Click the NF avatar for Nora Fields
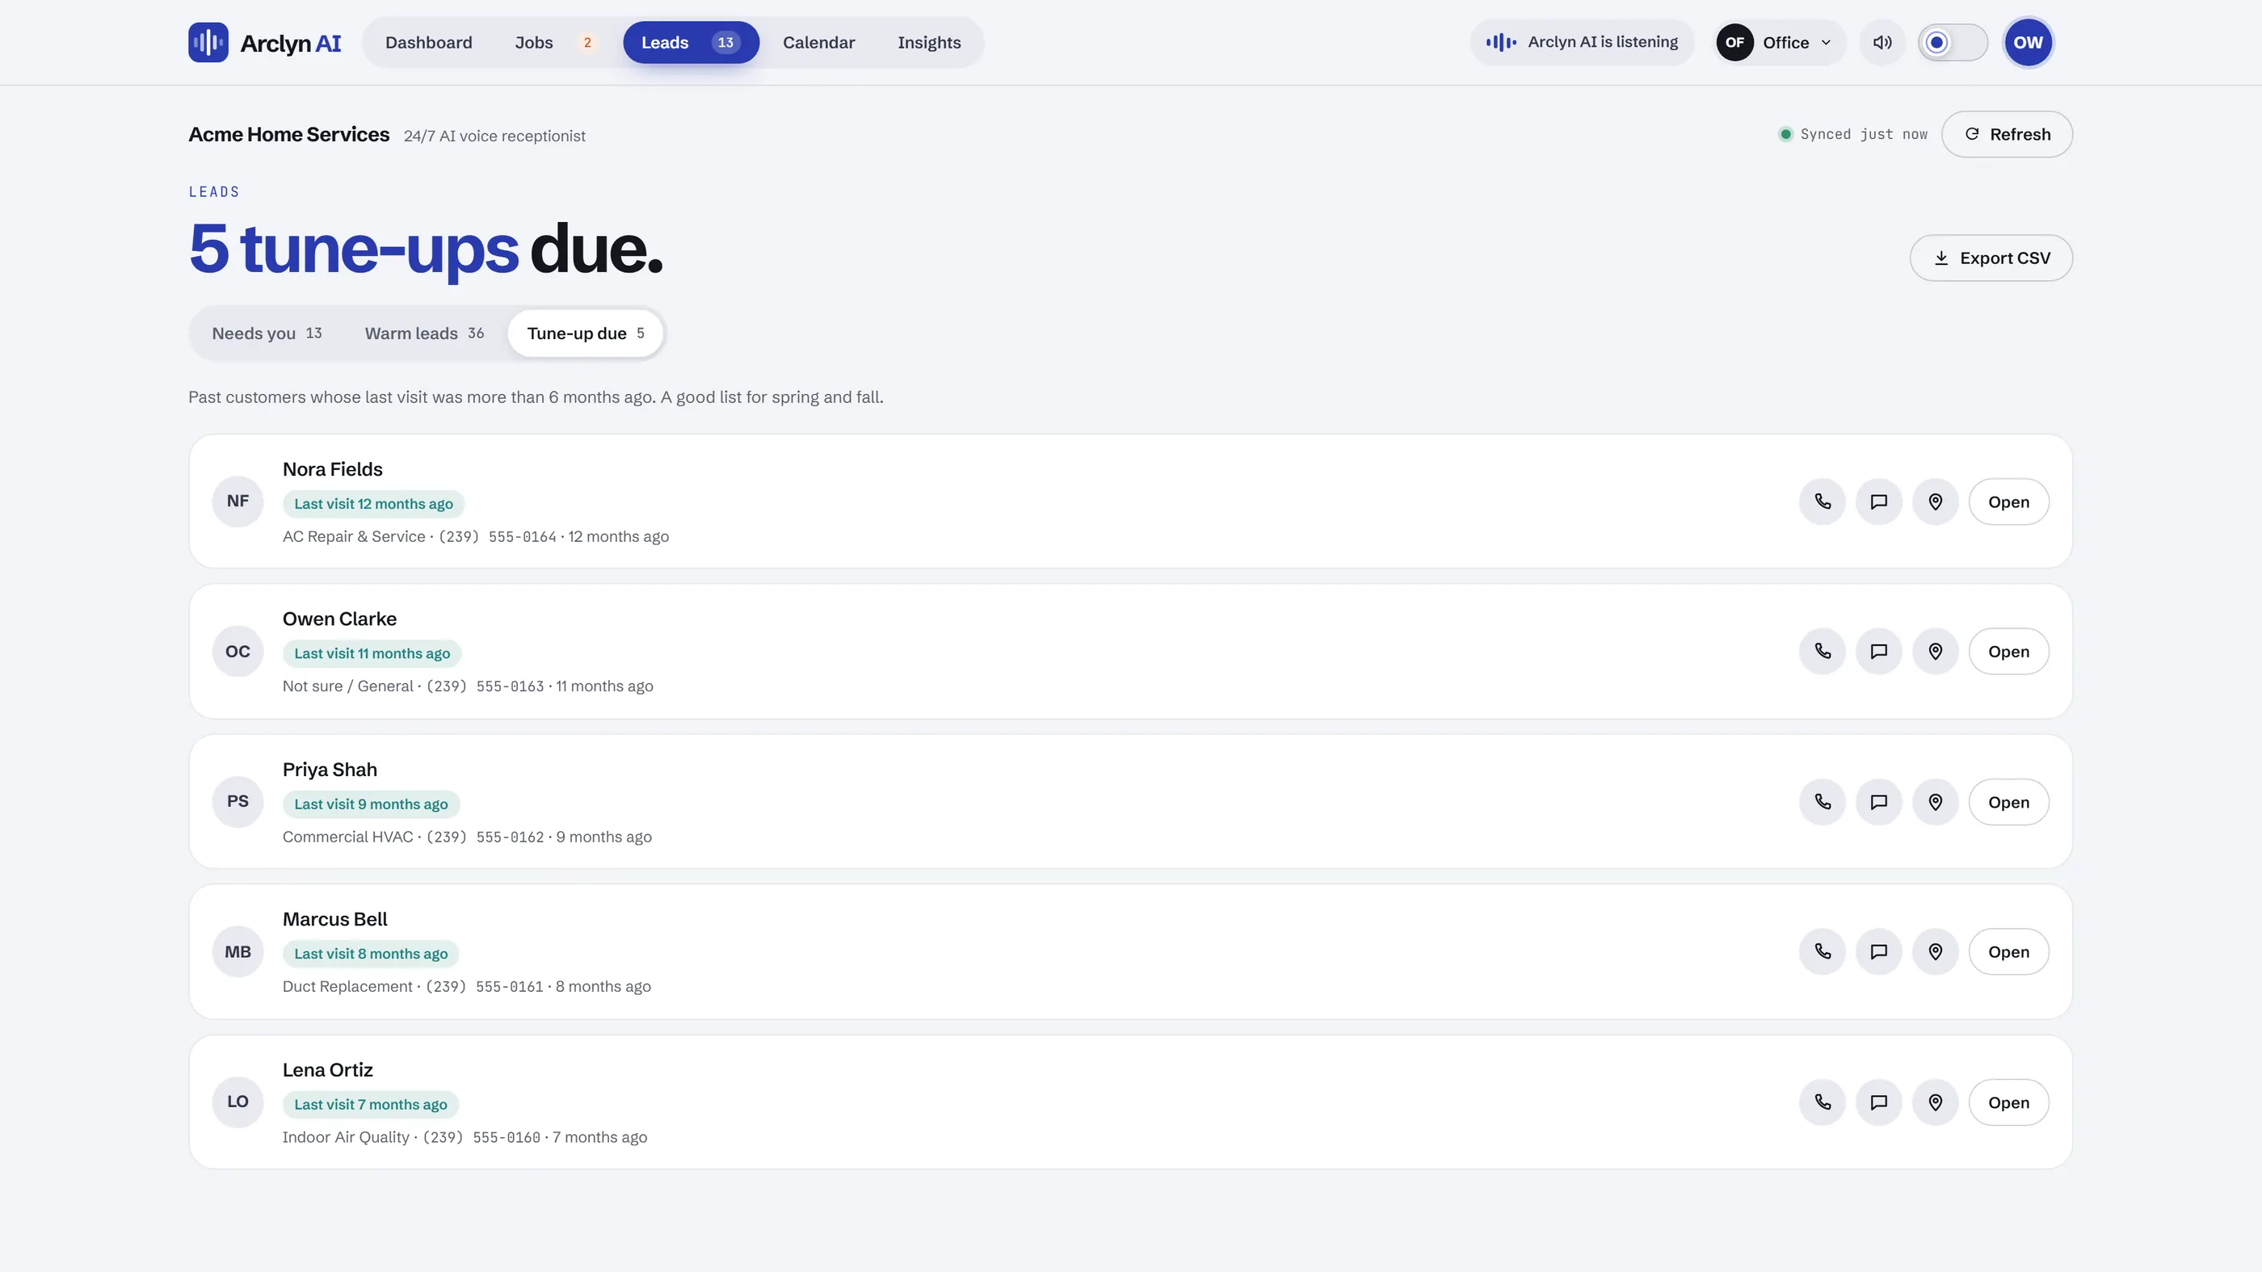The image size is (2262, 1272). coord(238,502)
